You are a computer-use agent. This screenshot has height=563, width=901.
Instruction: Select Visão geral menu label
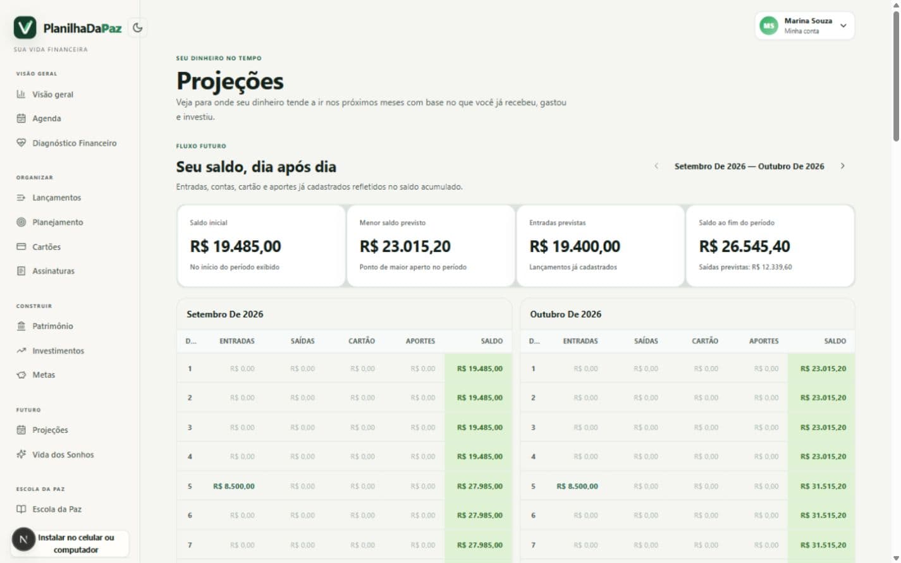click(52, 94)
